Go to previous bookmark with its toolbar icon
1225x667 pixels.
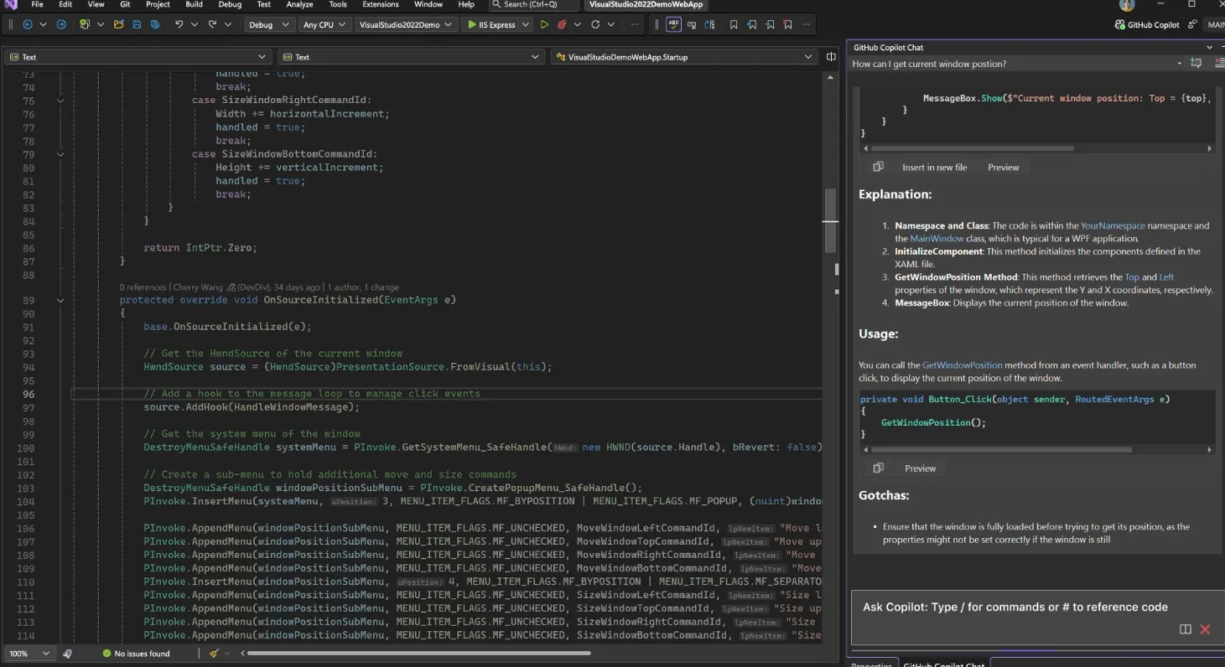click(752, 24)
